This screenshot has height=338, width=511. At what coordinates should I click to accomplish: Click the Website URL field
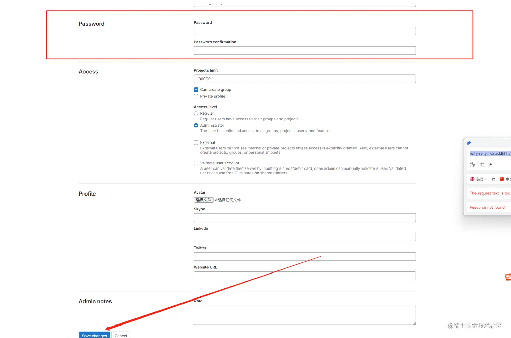click(305, 276)
